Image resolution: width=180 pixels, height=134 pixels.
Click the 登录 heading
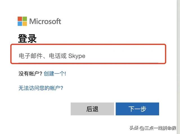click(27, 38)
